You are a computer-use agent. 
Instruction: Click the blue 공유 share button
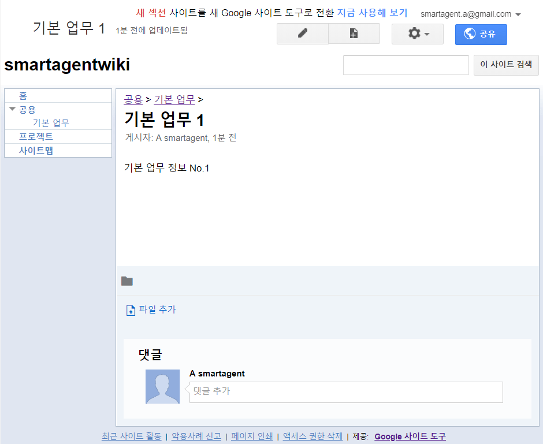481,34
